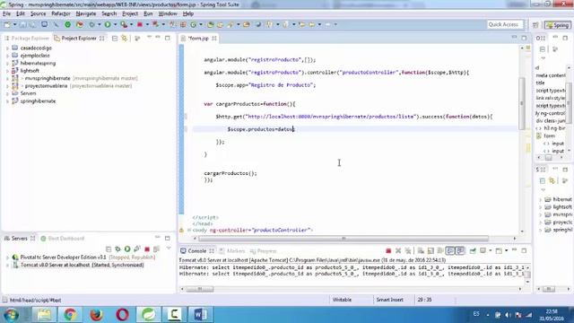Click the editor horizontal scrollbar thumb
574x323 pixels.
(x=344, y=239)
